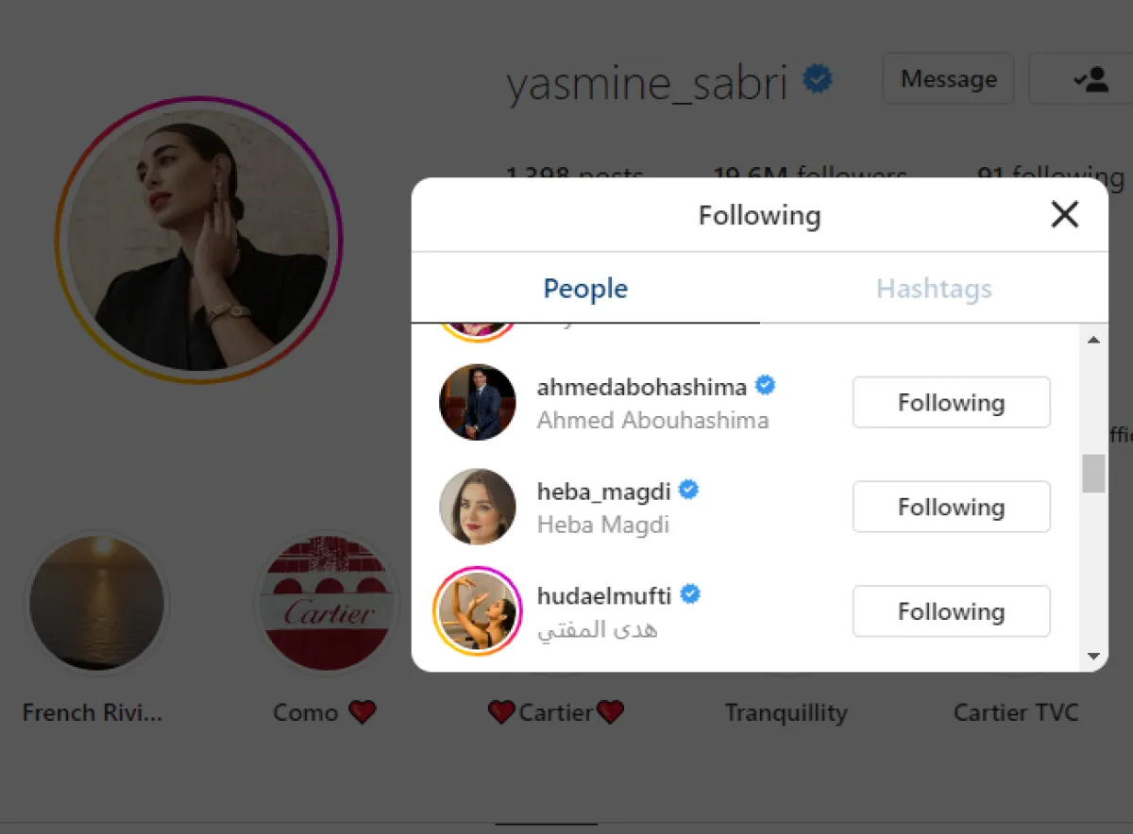Close the Following dialog with X
1133x834 pixels.
[1064, 215]
